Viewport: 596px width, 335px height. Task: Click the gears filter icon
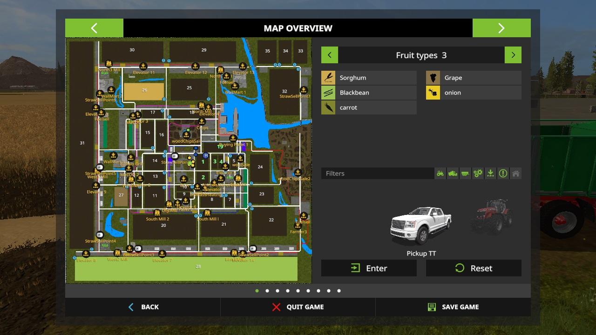tap(478, 174)
